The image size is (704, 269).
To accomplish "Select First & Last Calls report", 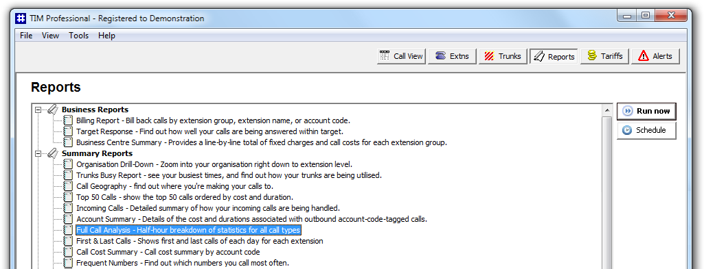I will [x=199, y=241].
